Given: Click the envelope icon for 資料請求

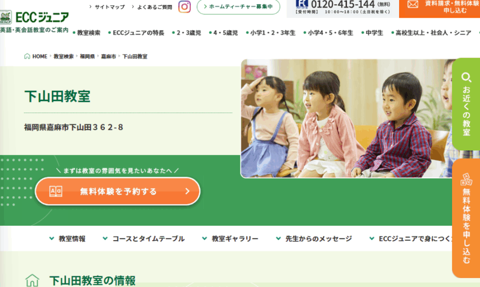Looking at the screenshot, I should pyautogui.click(x=412, y=4).
